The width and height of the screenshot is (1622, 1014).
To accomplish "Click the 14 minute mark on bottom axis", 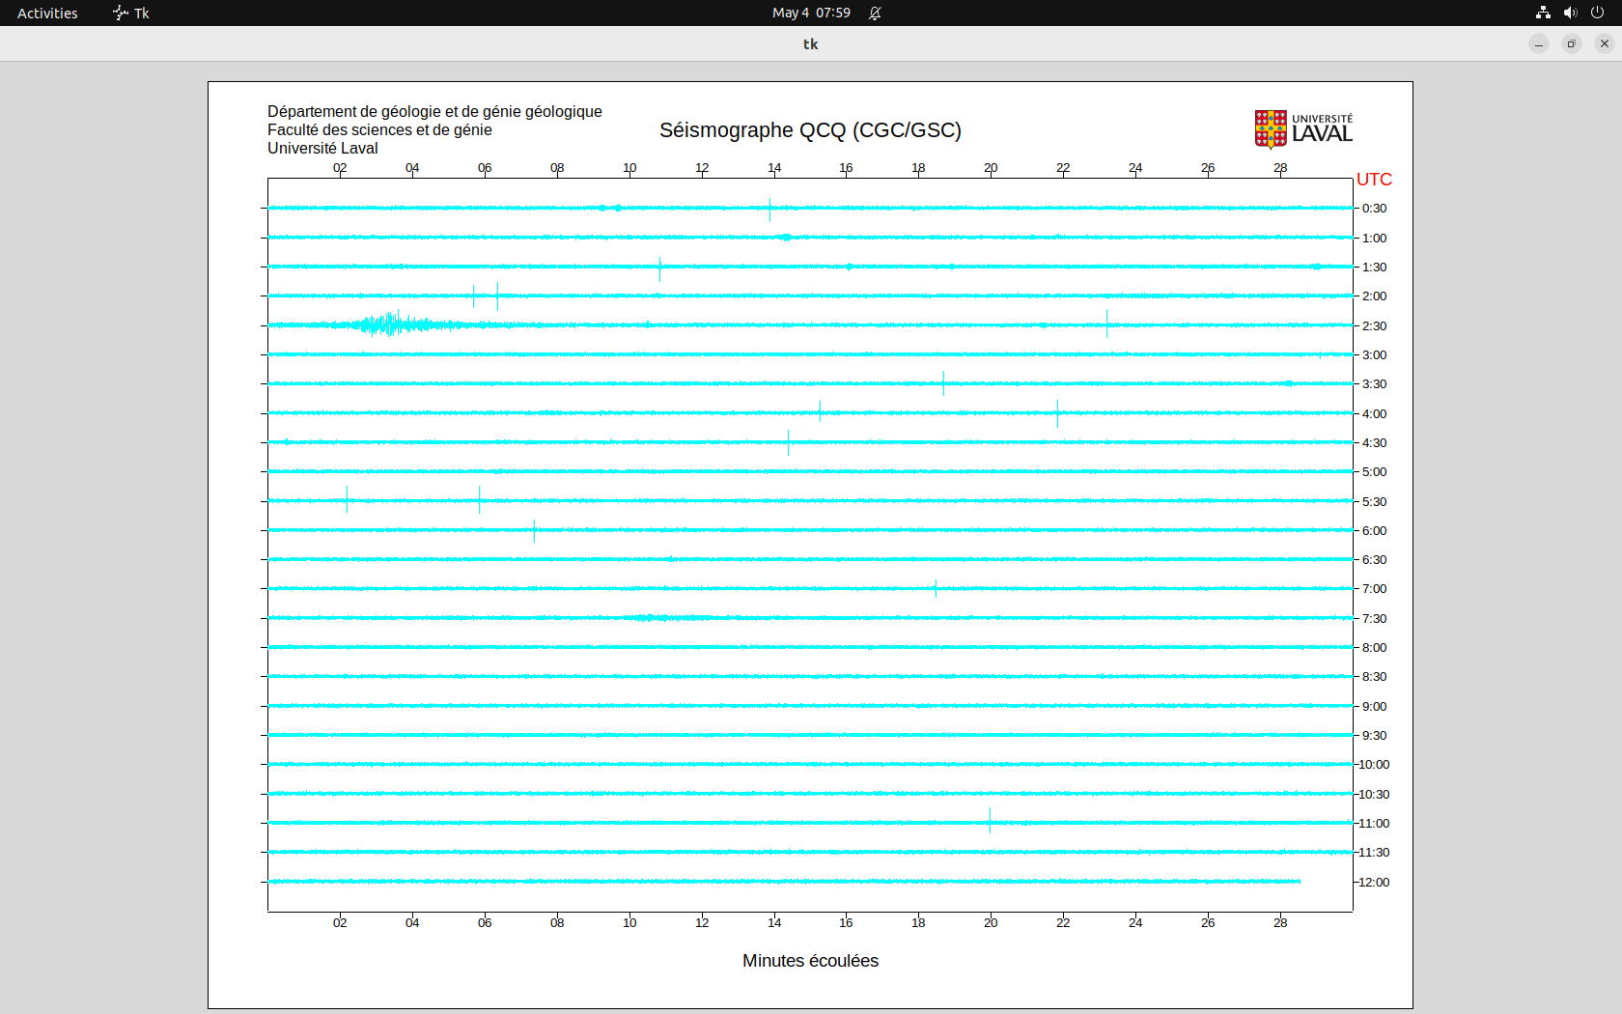I will (x=774, y=922).
